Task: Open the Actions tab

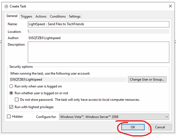Action: (41, 16)
